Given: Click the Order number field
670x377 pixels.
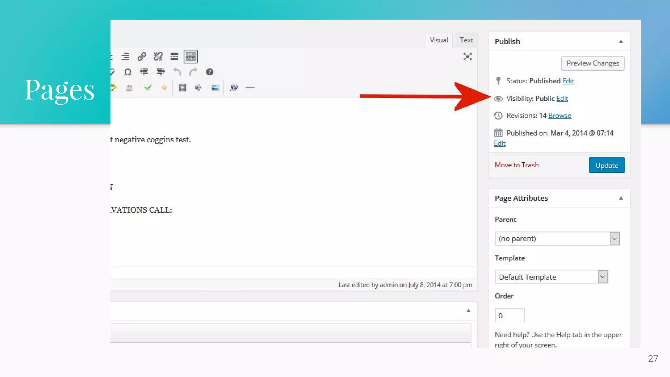Looking at the screenshot, I should [x=509, y=315].
